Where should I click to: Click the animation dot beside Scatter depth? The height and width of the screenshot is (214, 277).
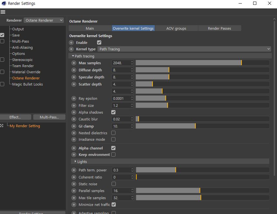tap(74, 84)
